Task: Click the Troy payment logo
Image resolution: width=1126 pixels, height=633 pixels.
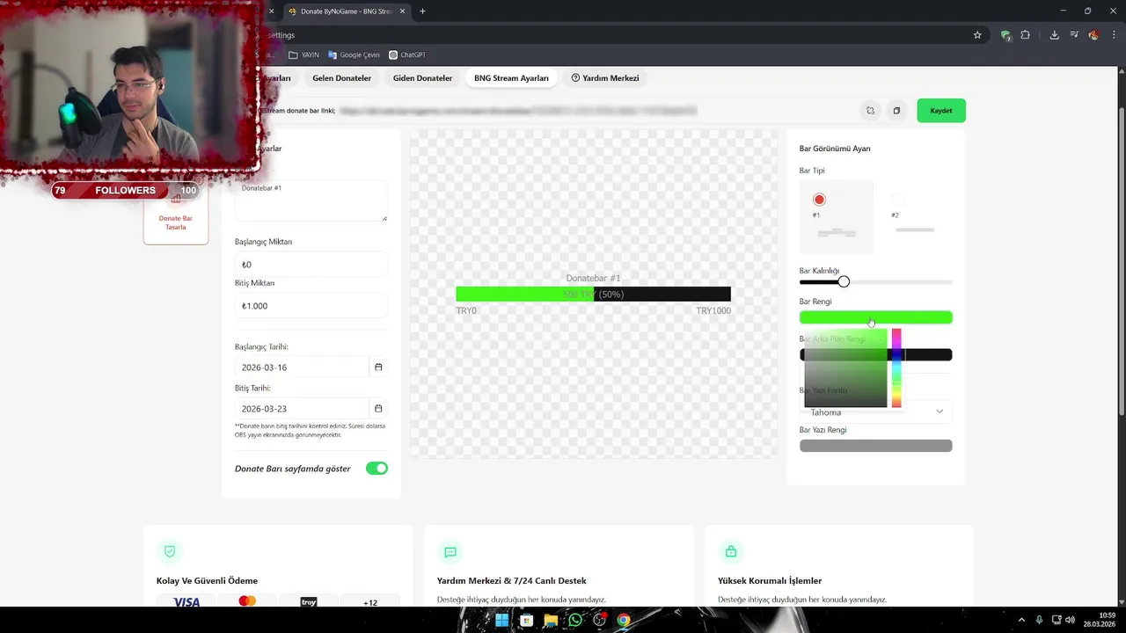Action: (309, 602)
